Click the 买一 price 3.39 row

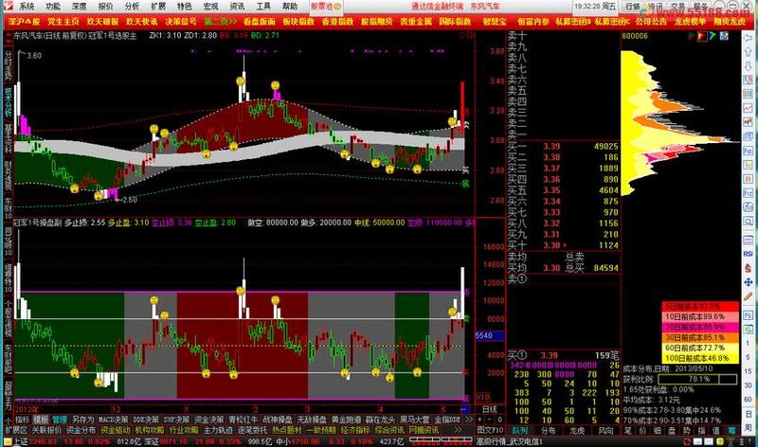[563, 147]
